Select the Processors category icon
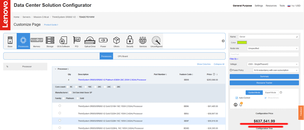Screen dimensions: 304x130 23,41
